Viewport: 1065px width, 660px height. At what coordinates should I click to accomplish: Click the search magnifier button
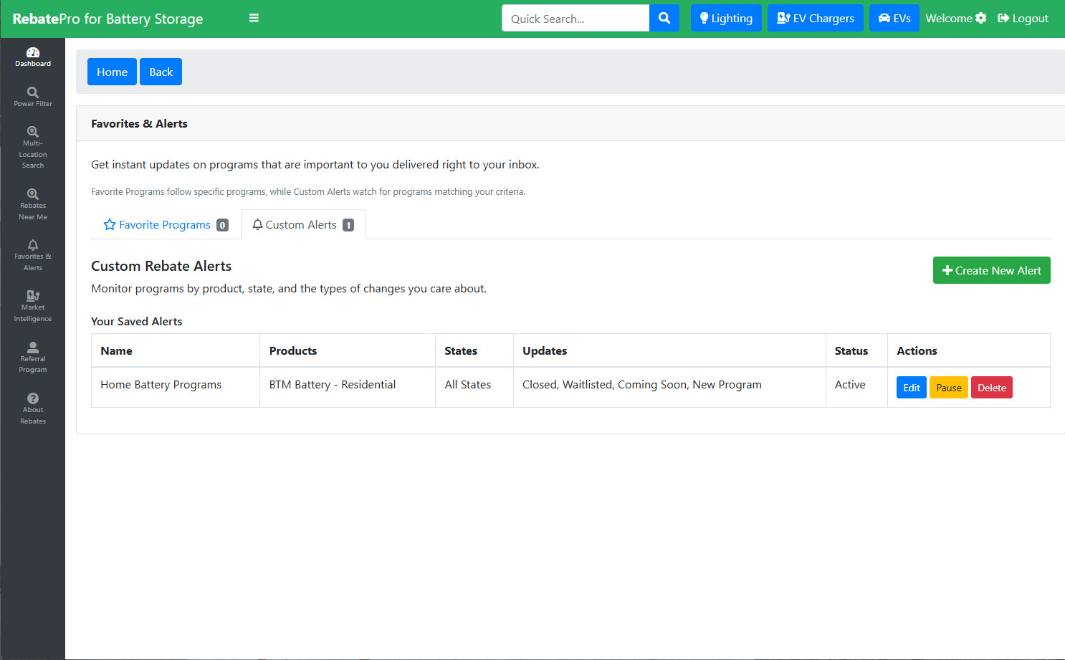point(664,18)
